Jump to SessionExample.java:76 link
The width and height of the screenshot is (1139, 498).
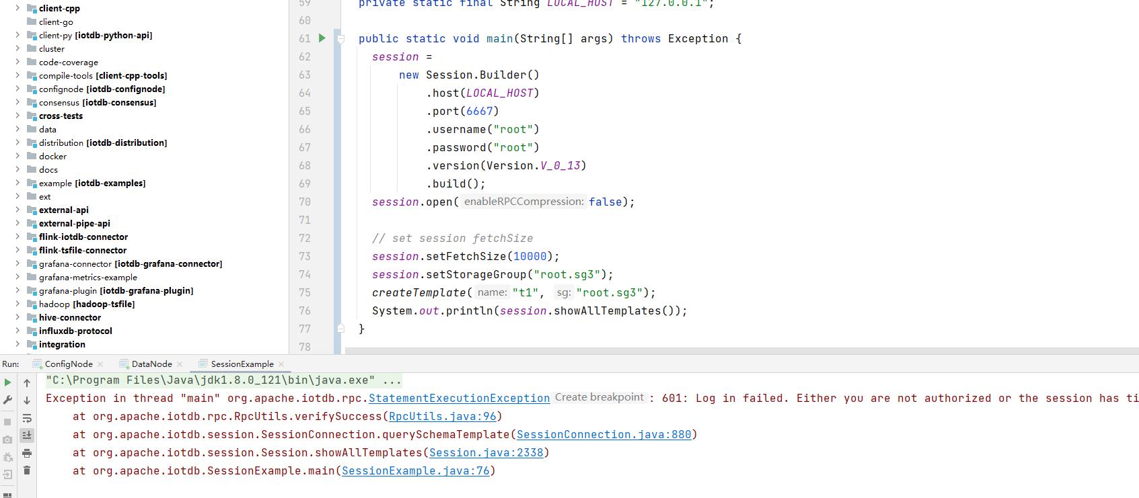[415, 471]
